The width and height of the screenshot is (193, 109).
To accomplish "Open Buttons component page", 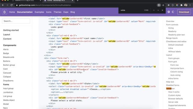I will (x=7, y=61).
